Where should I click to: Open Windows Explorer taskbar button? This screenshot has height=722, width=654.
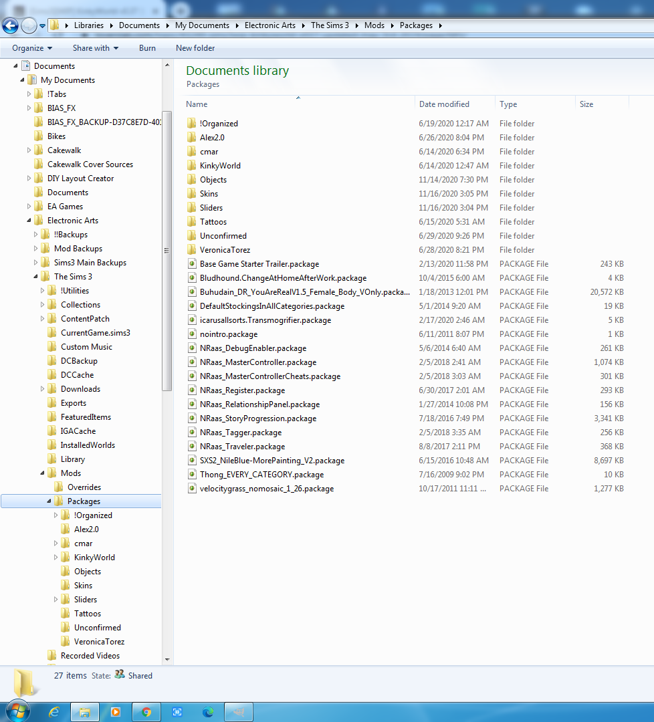pos(85,713)
